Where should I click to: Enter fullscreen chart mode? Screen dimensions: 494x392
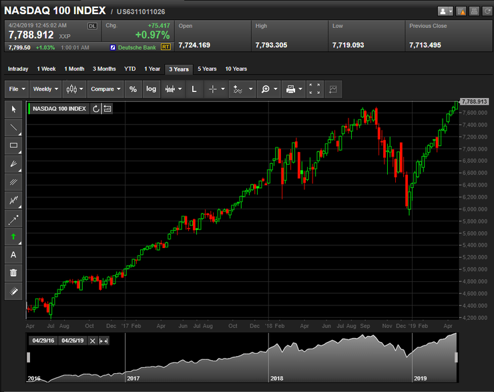pos(314,89)
